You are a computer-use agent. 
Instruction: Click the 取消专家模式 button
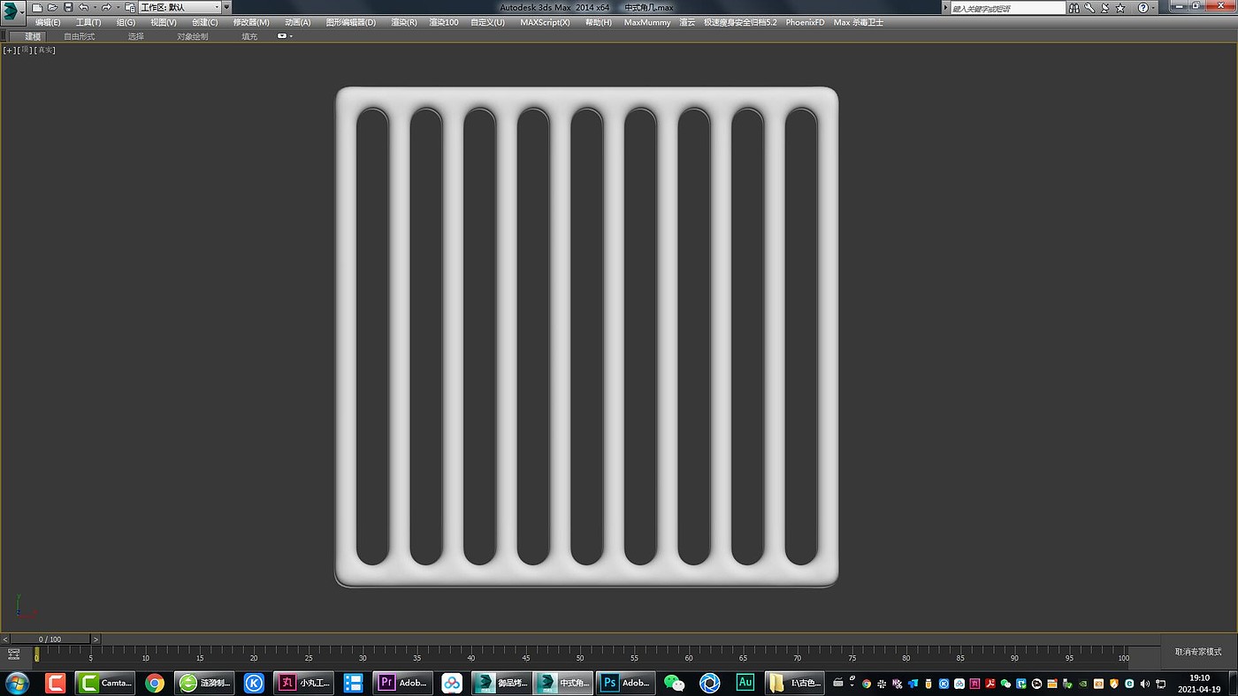(x=1198, y=652)
